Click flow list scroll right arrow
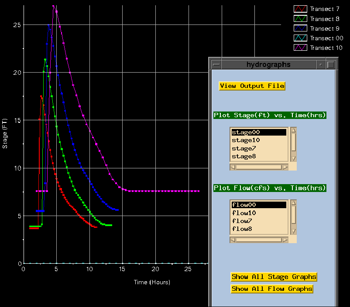Viewport: 350px width, 307px height. click(285, 240)
